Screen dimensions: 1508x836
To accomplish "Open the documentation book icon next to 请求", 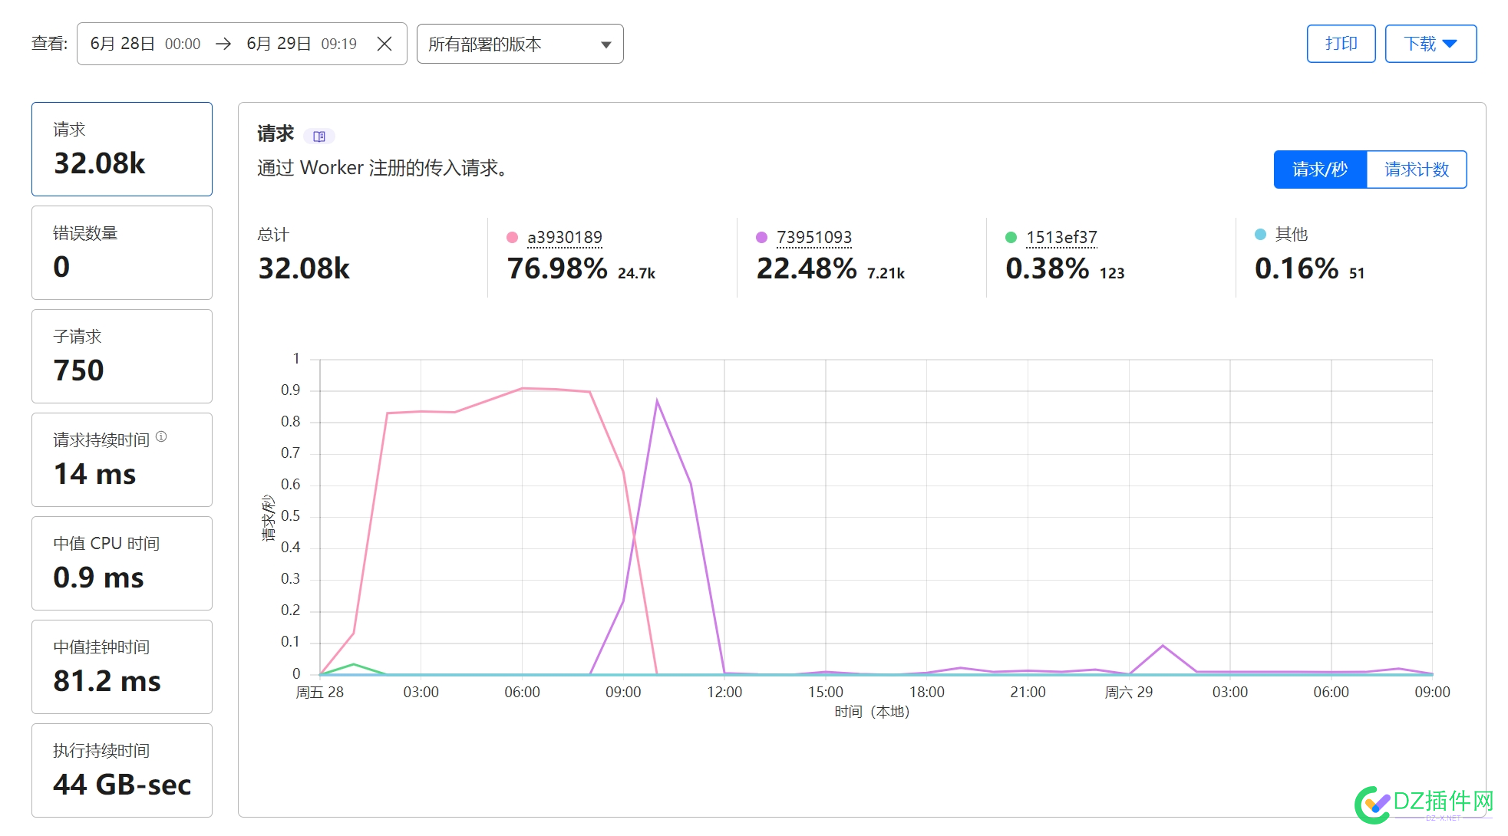I will click(x=319, y=137).
